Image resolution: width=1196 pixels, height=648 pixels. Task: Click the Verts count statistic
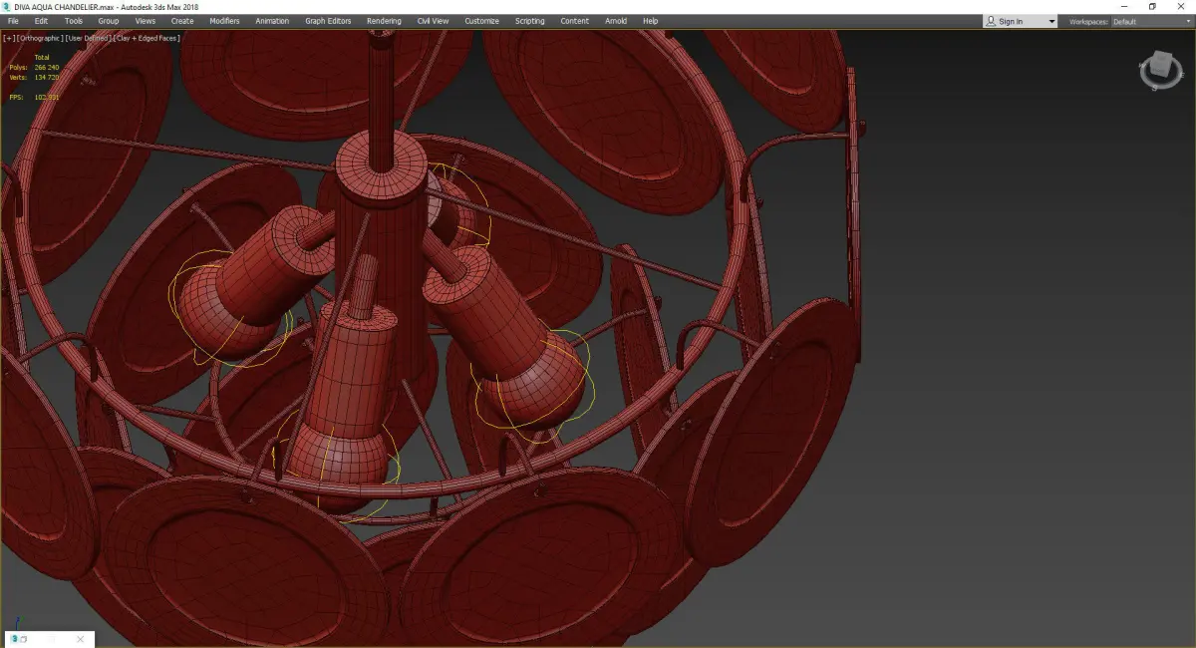point(33,77)
